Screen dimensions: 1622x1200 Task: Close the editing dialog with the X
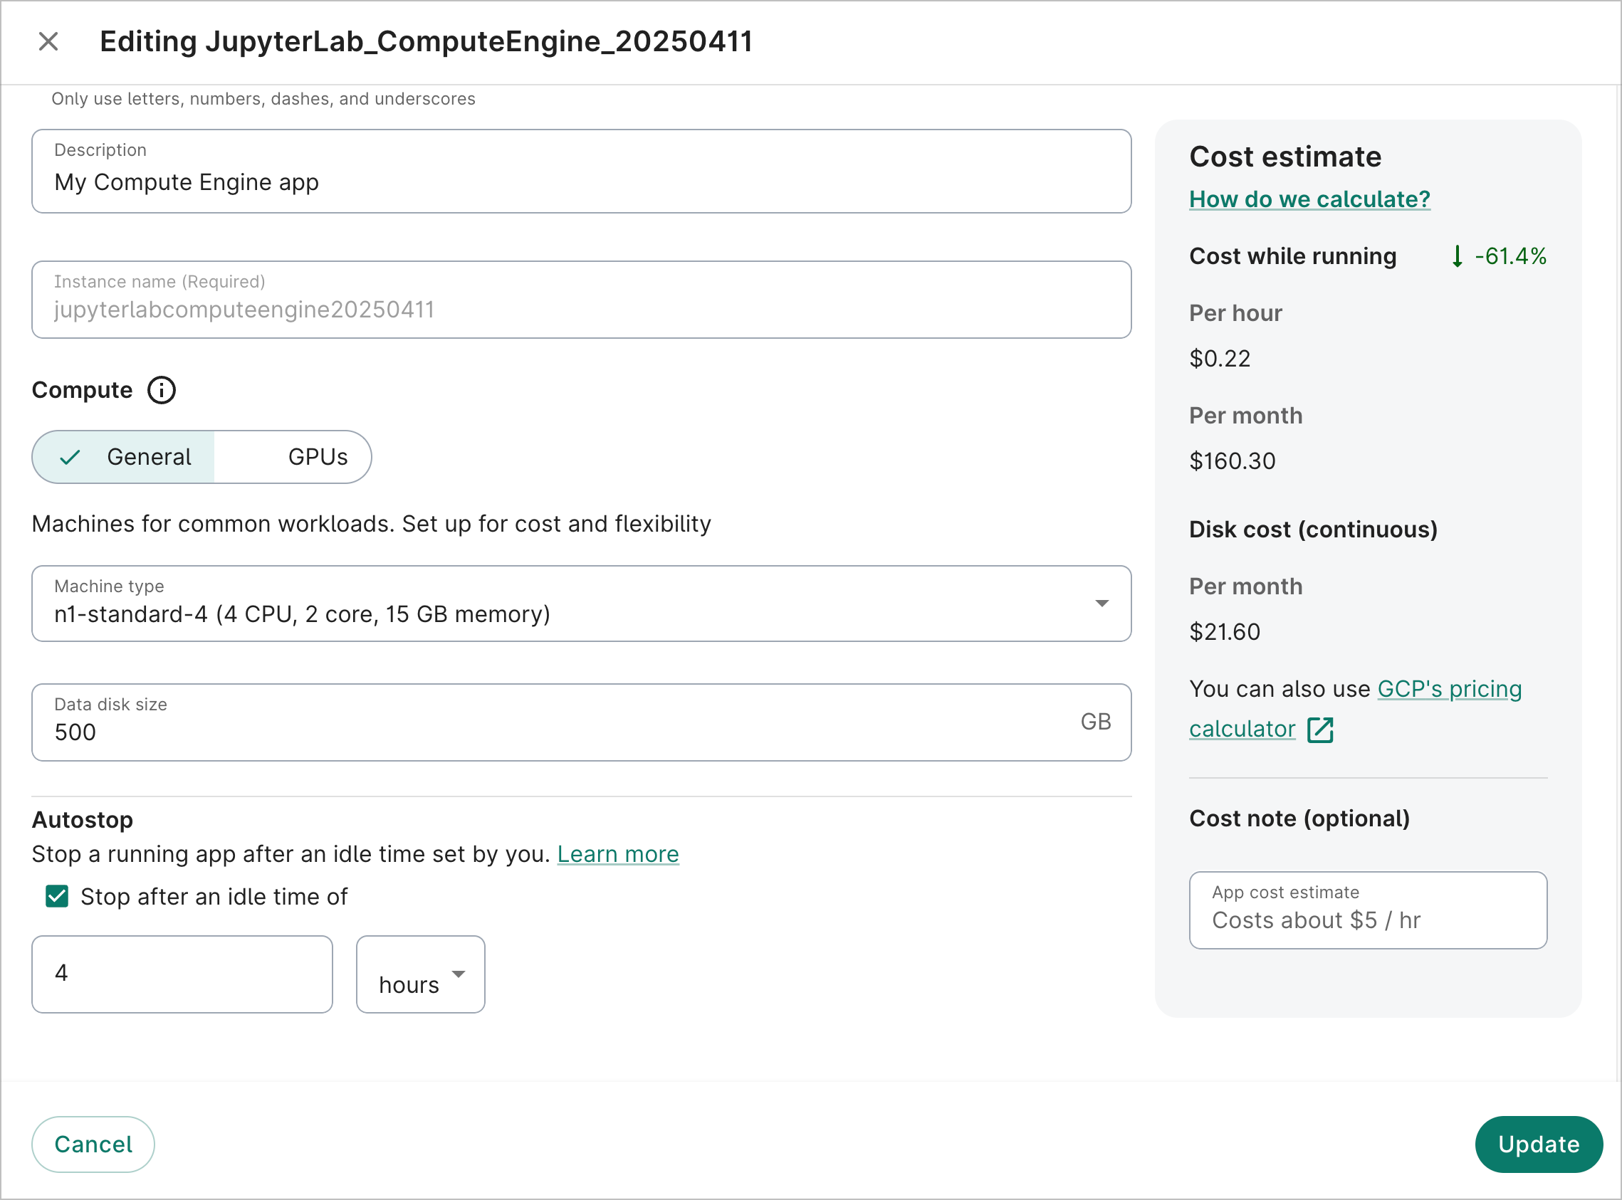coord(48,41)
